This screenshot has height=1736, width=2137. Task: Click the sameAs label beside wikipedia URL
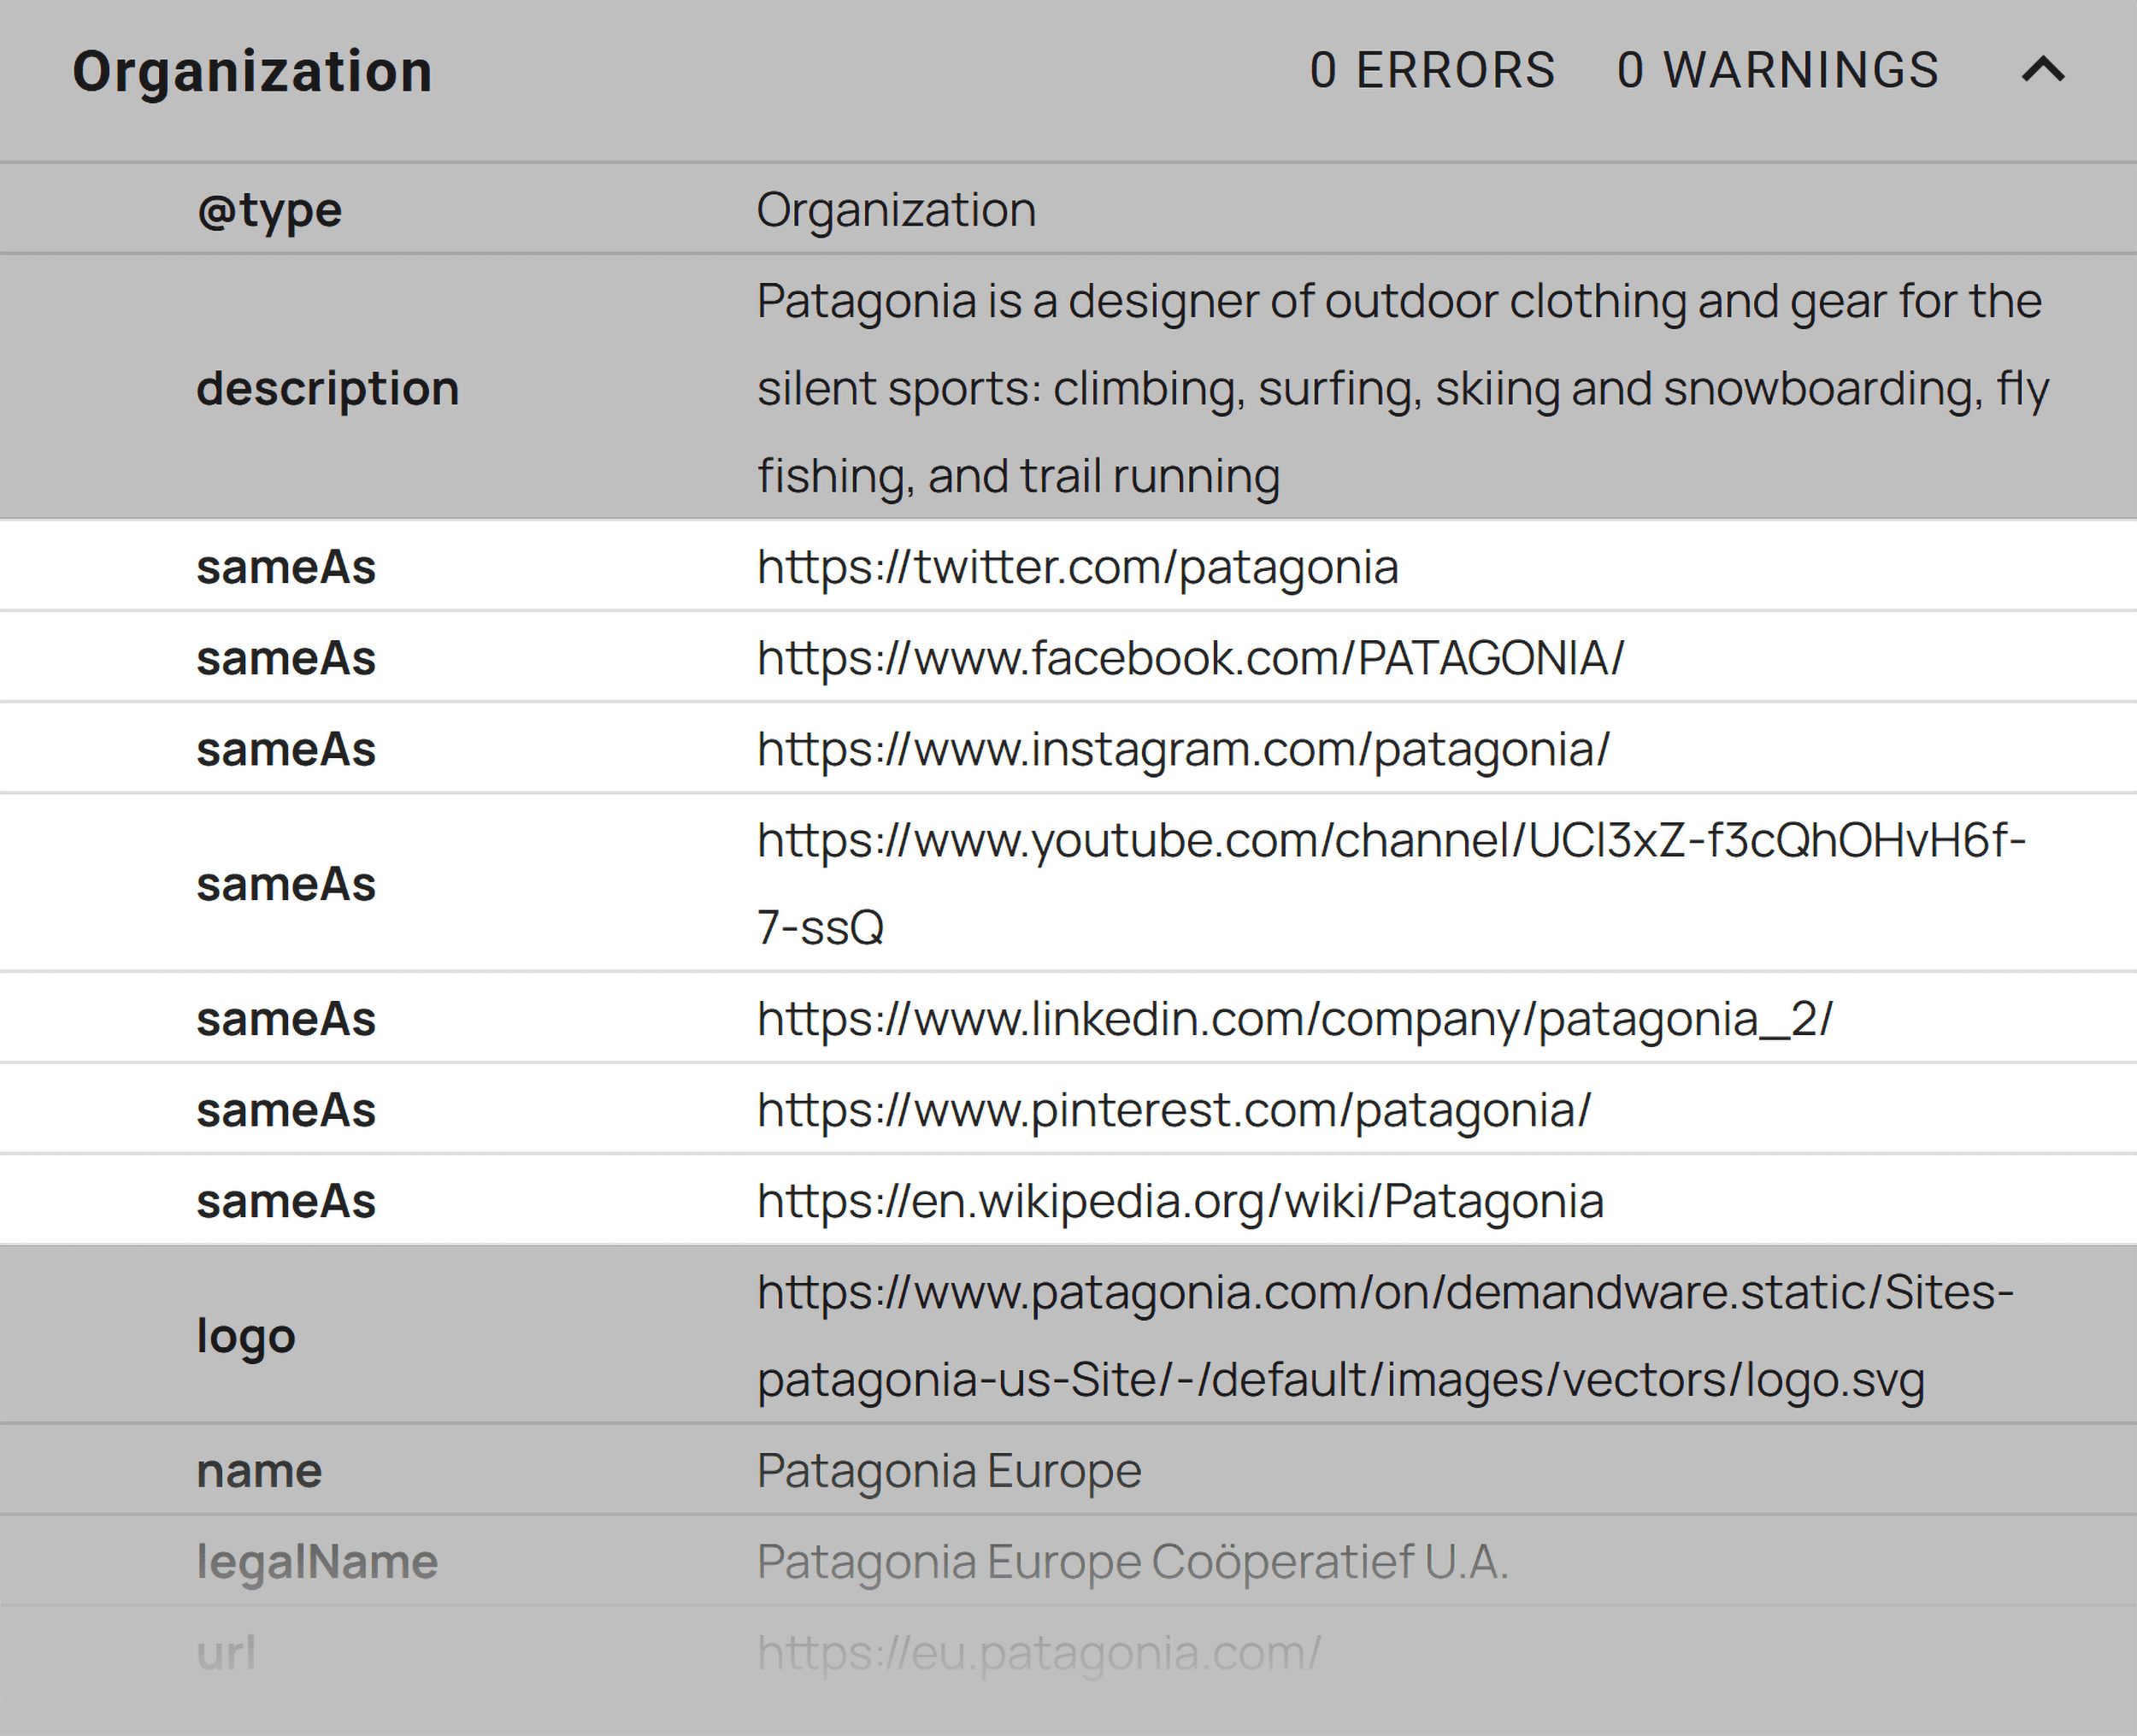(286, 1201)
